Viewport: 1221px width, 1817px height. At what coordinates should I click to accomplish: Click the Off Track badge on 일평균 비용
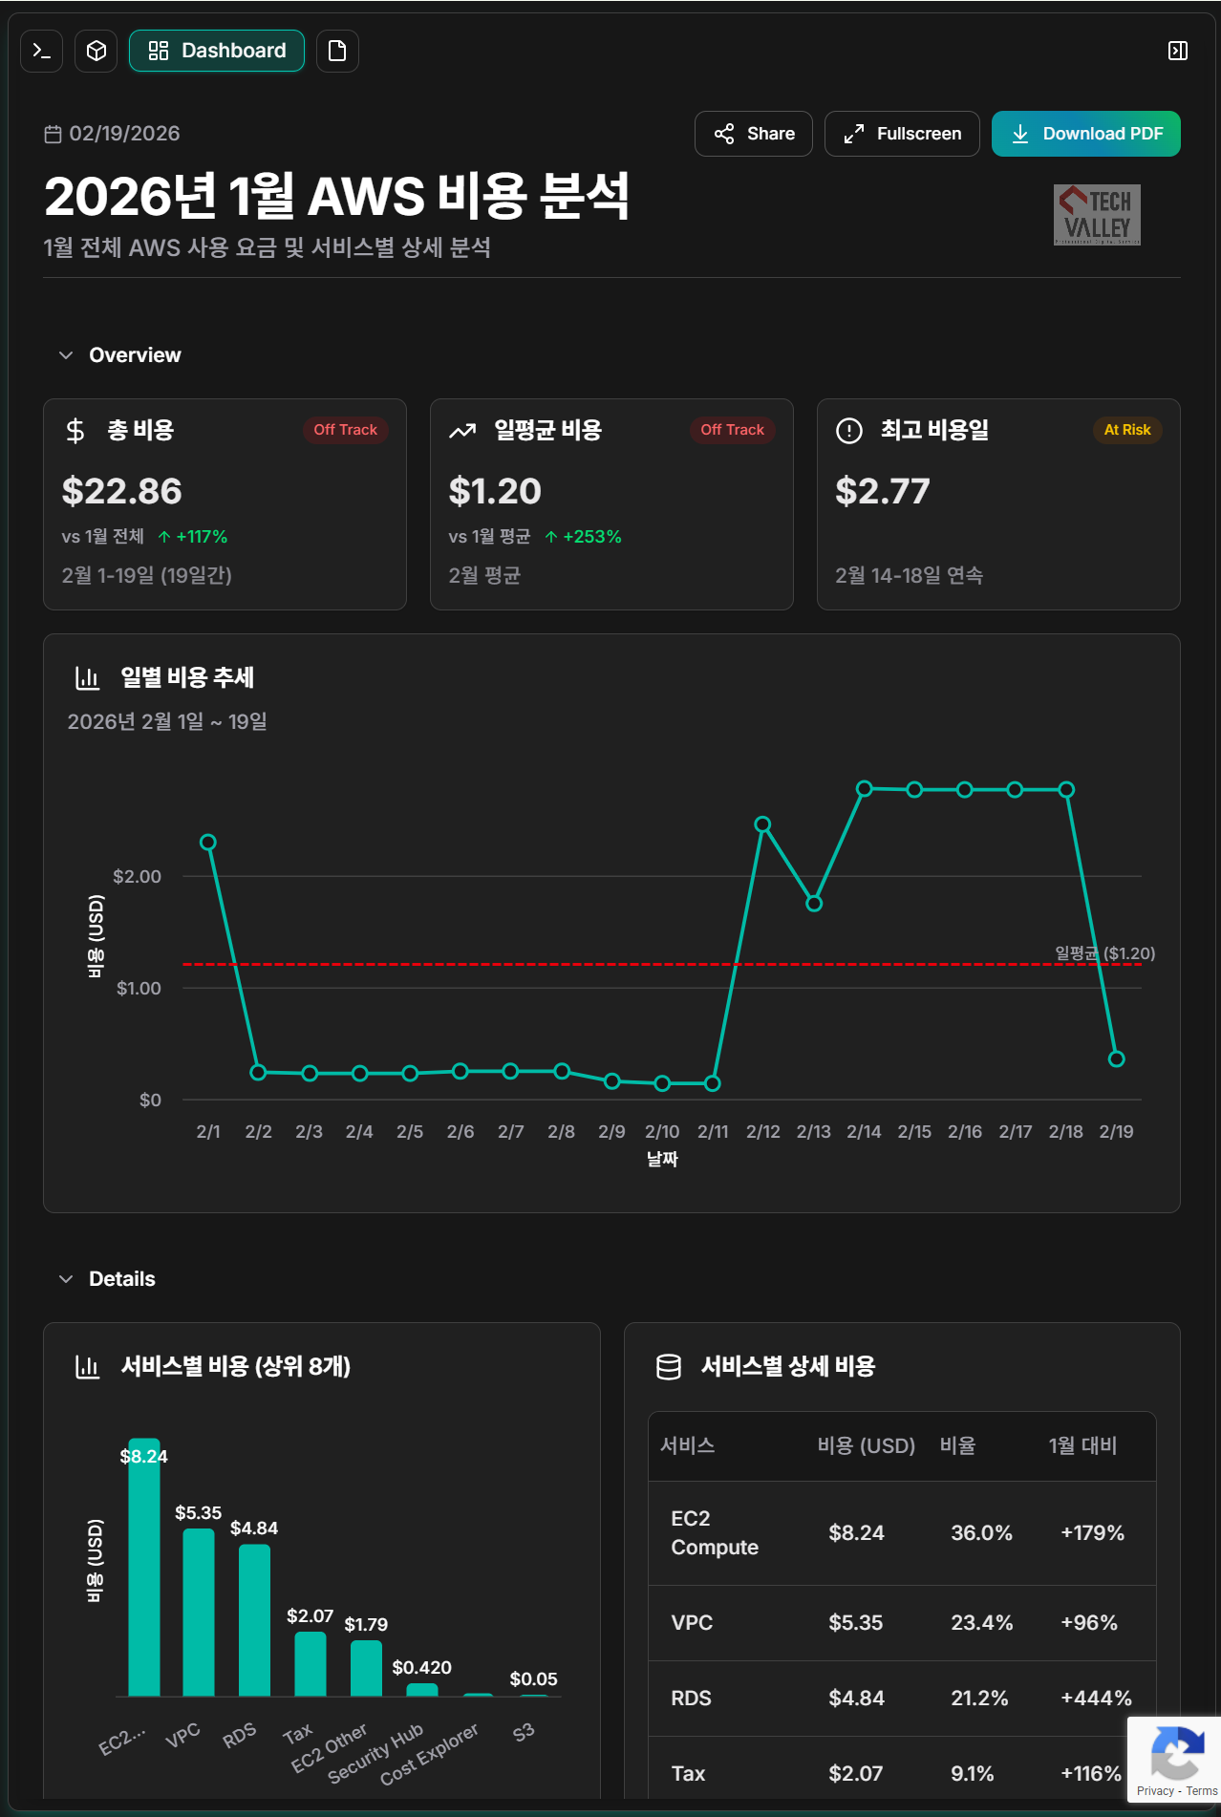(x=733, y=430)
